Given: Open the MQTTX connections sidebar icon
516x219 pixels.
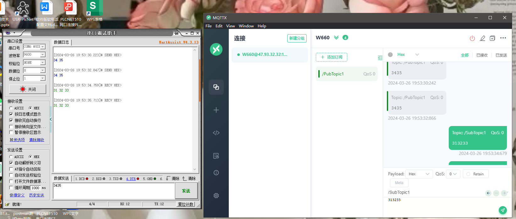Looking at the screenshot, I should pos(216,87).
